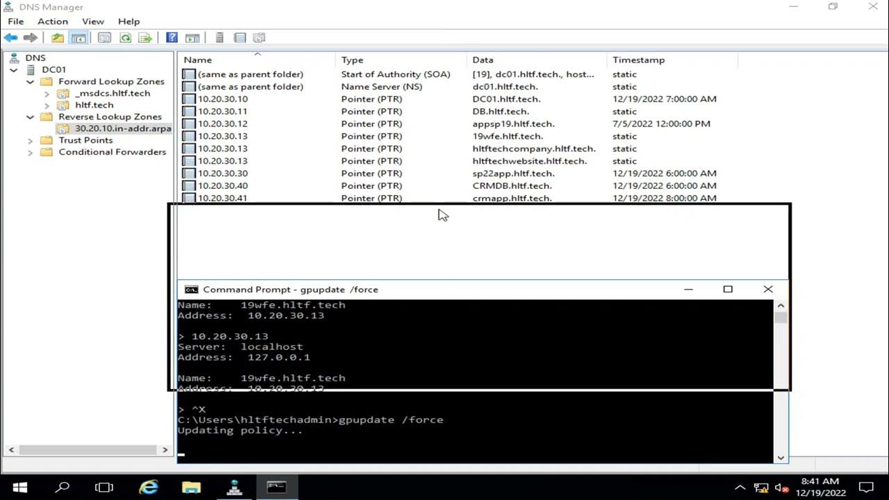Viewport: 889px width, 500px height.
Task: Switch to DNS Manager taskbar icon
Action: click(x=234, y=487)
